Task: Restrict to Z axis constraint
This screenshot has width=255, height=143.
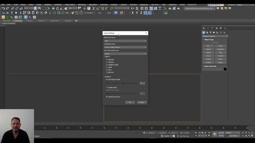Action: point(141,13)
